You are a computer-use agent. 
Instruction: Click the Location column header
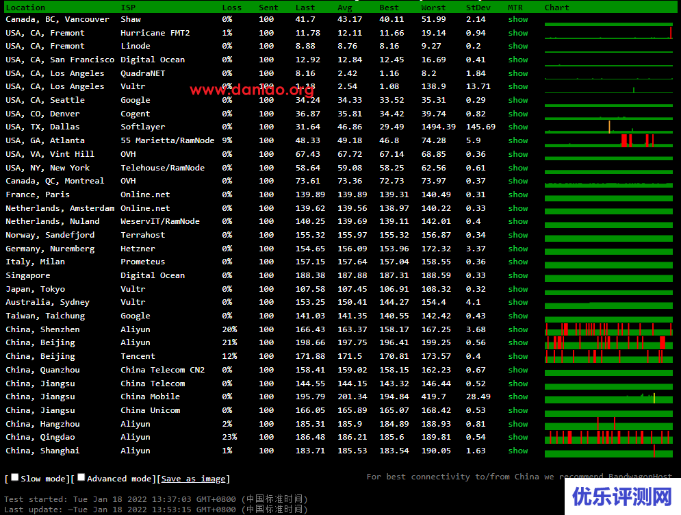(25, 8)
